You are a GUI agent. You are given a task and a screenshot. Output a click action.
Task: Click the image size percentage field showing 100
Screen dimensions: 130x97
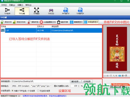[75, 86]
